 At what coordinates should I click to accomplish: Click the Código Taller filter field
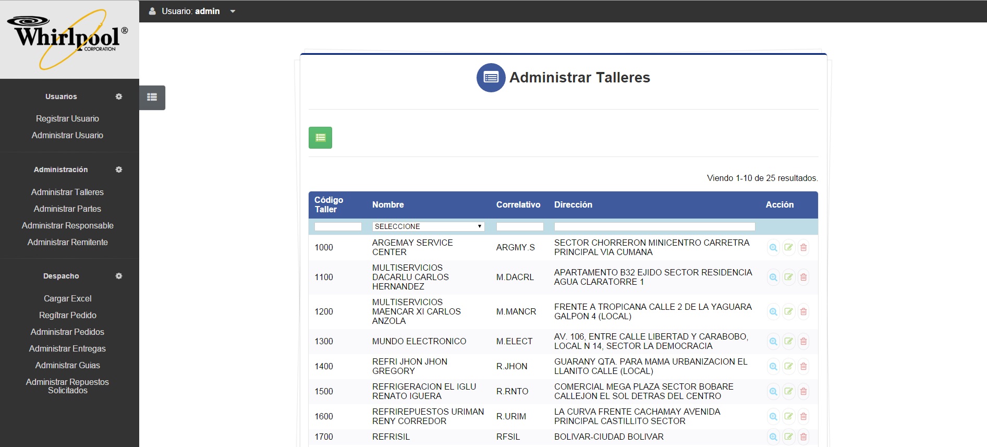pyautogui.click(x=338, y=226)
